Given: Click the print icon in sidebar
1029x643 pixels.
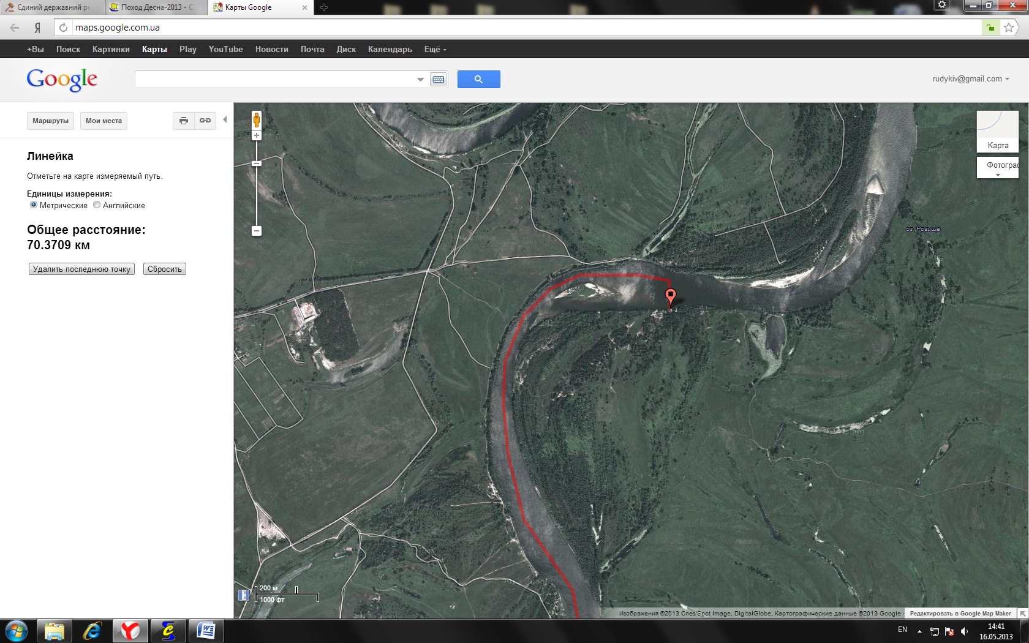Looking at the screenshot, I should tap(183, 121).
